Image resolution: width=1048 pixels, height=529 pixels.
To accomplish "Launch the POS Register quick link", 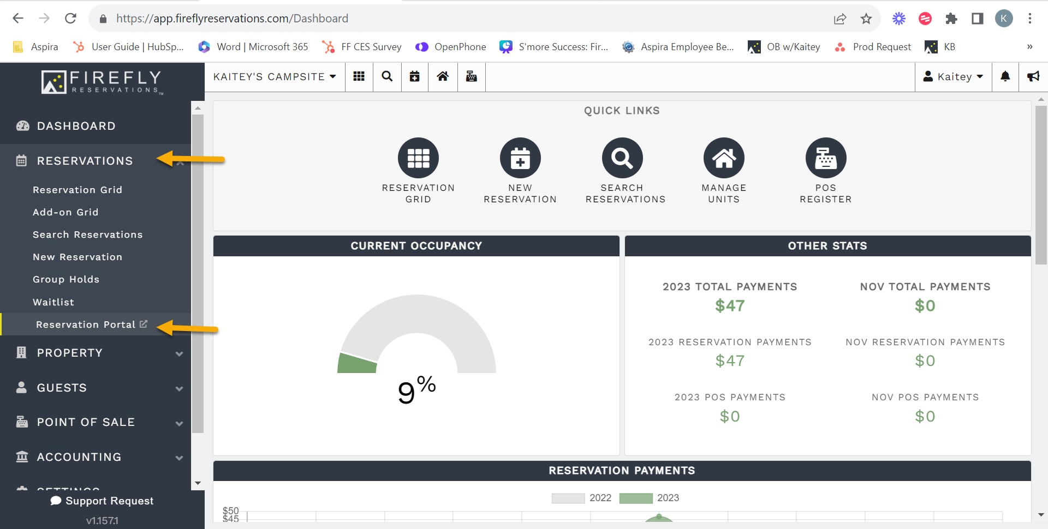I will pos(825,158).
